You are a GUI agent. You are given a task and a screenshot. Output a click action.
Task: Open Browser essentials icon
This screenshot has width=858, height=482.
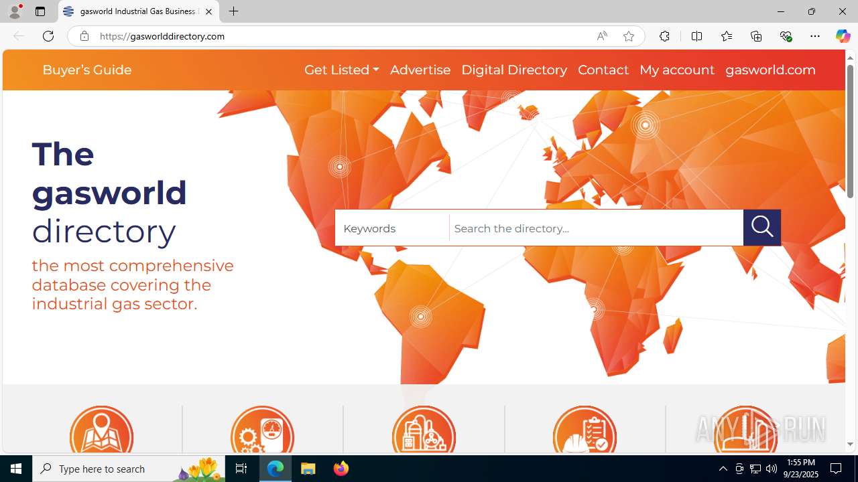coord(786,36)
